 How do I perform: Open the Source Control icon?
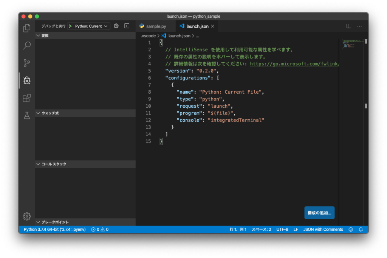tap(26, 63)
